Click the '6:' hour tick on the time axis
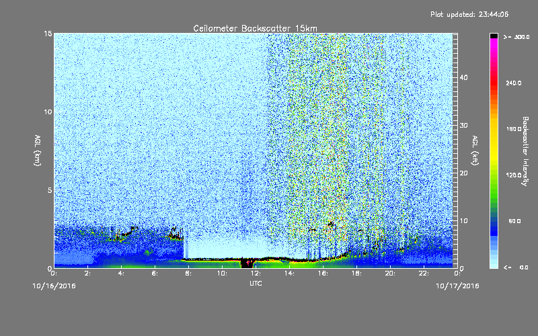 (155, 274)
